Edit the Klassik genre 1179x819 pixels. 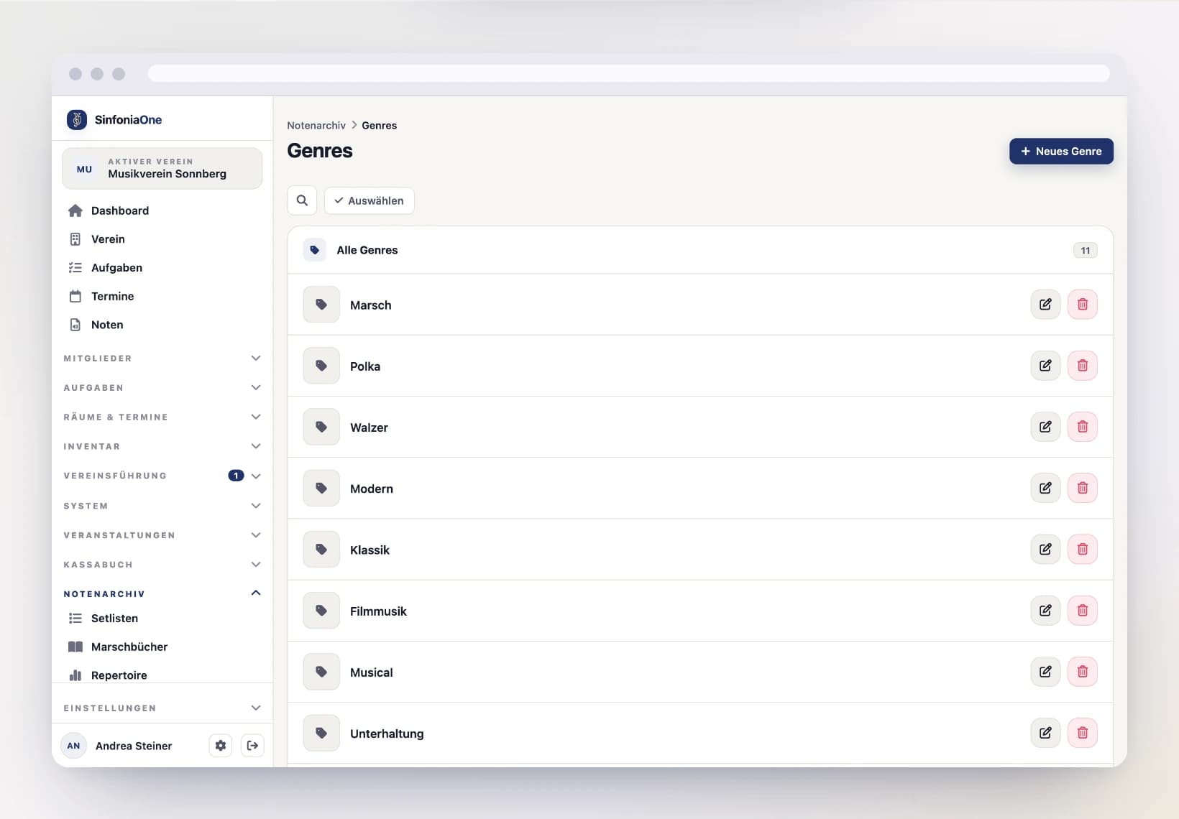click(1045, 549)
